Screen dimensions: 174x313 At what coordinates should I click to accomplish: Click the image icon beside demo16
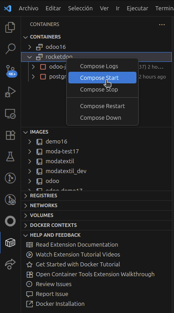tap(39, 142)
